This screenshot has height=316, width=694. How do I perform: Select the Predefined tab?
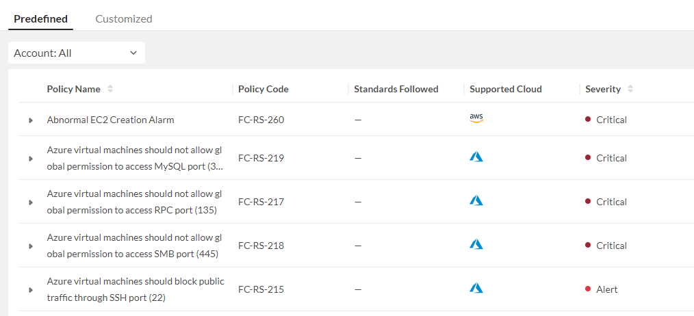point(40,18)
